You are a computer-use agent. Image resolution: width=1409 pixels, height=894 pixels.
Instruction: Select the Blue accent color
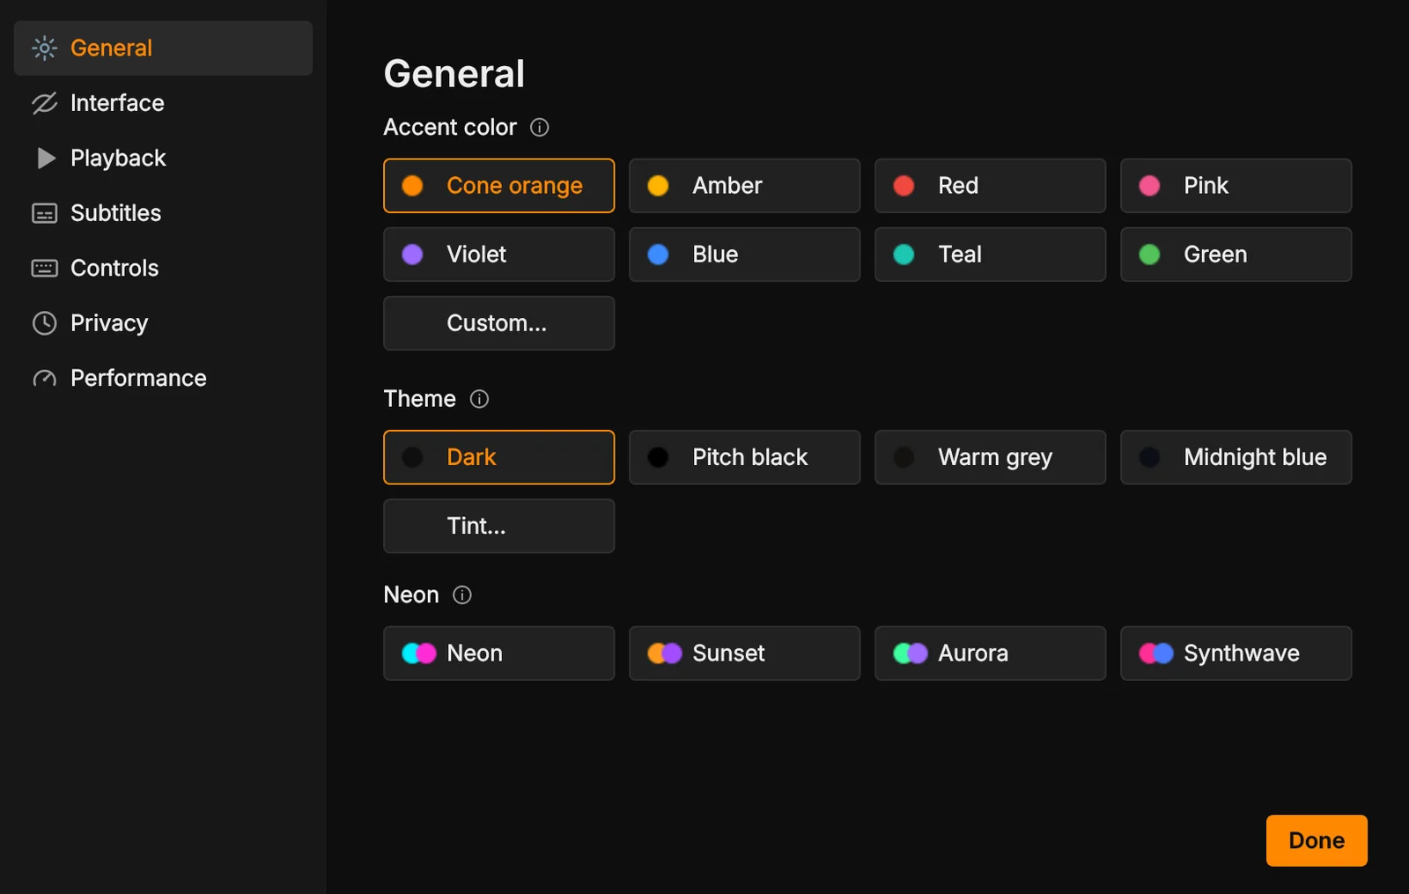pyautogui.click(x=745, y=255)
